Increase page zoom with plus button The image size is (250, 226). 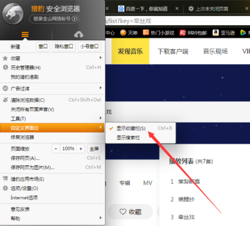(x=81, y=149)
